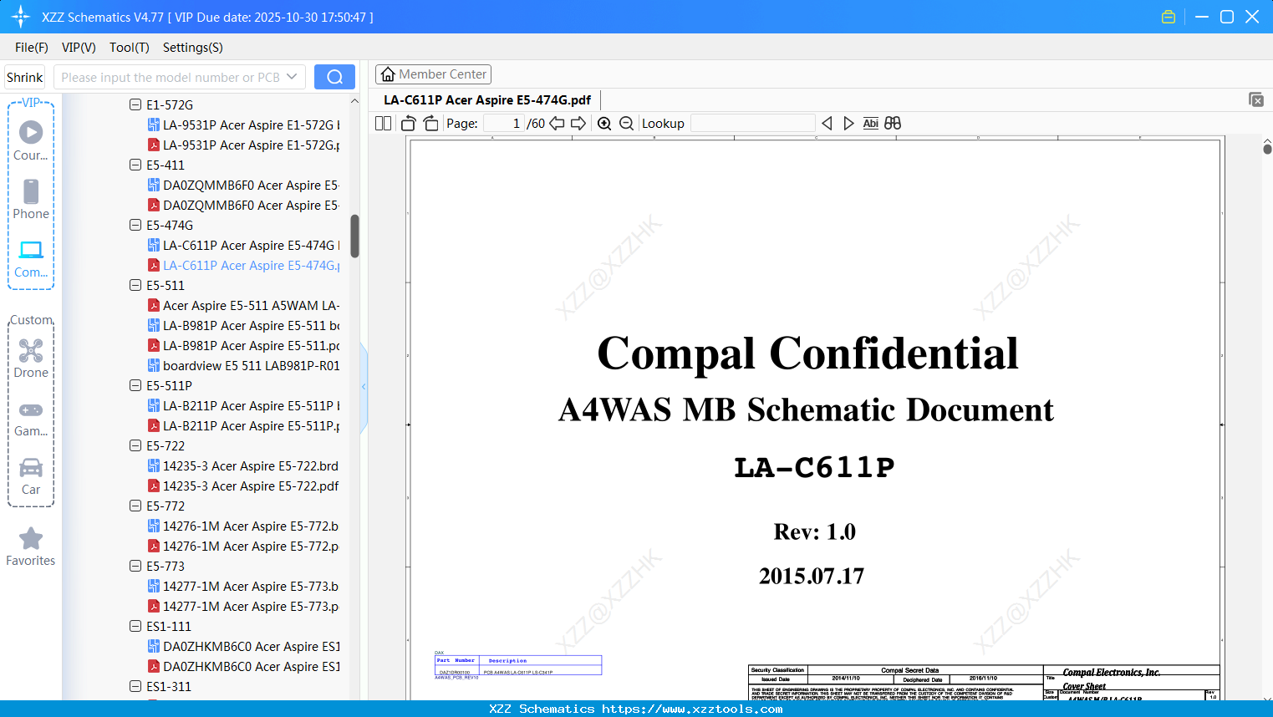Collapse the E5-474G tree folder
This screenshot has height=717, width=1273.
pos(135,225)
